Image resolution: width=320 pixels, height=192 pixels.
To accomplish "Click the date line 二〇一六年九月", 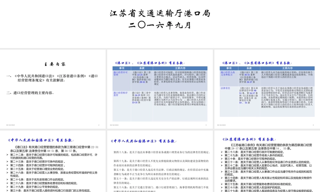I will pyautogui.click(x=160, y=25).
